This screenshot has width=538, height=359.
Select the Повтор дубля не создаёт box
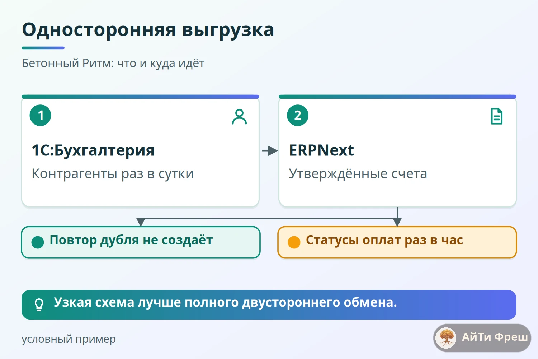(141, 242)
